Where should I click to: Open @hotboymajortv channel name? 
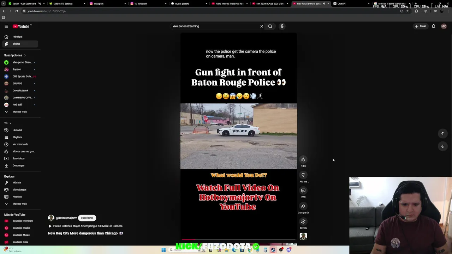coord(66,218)
